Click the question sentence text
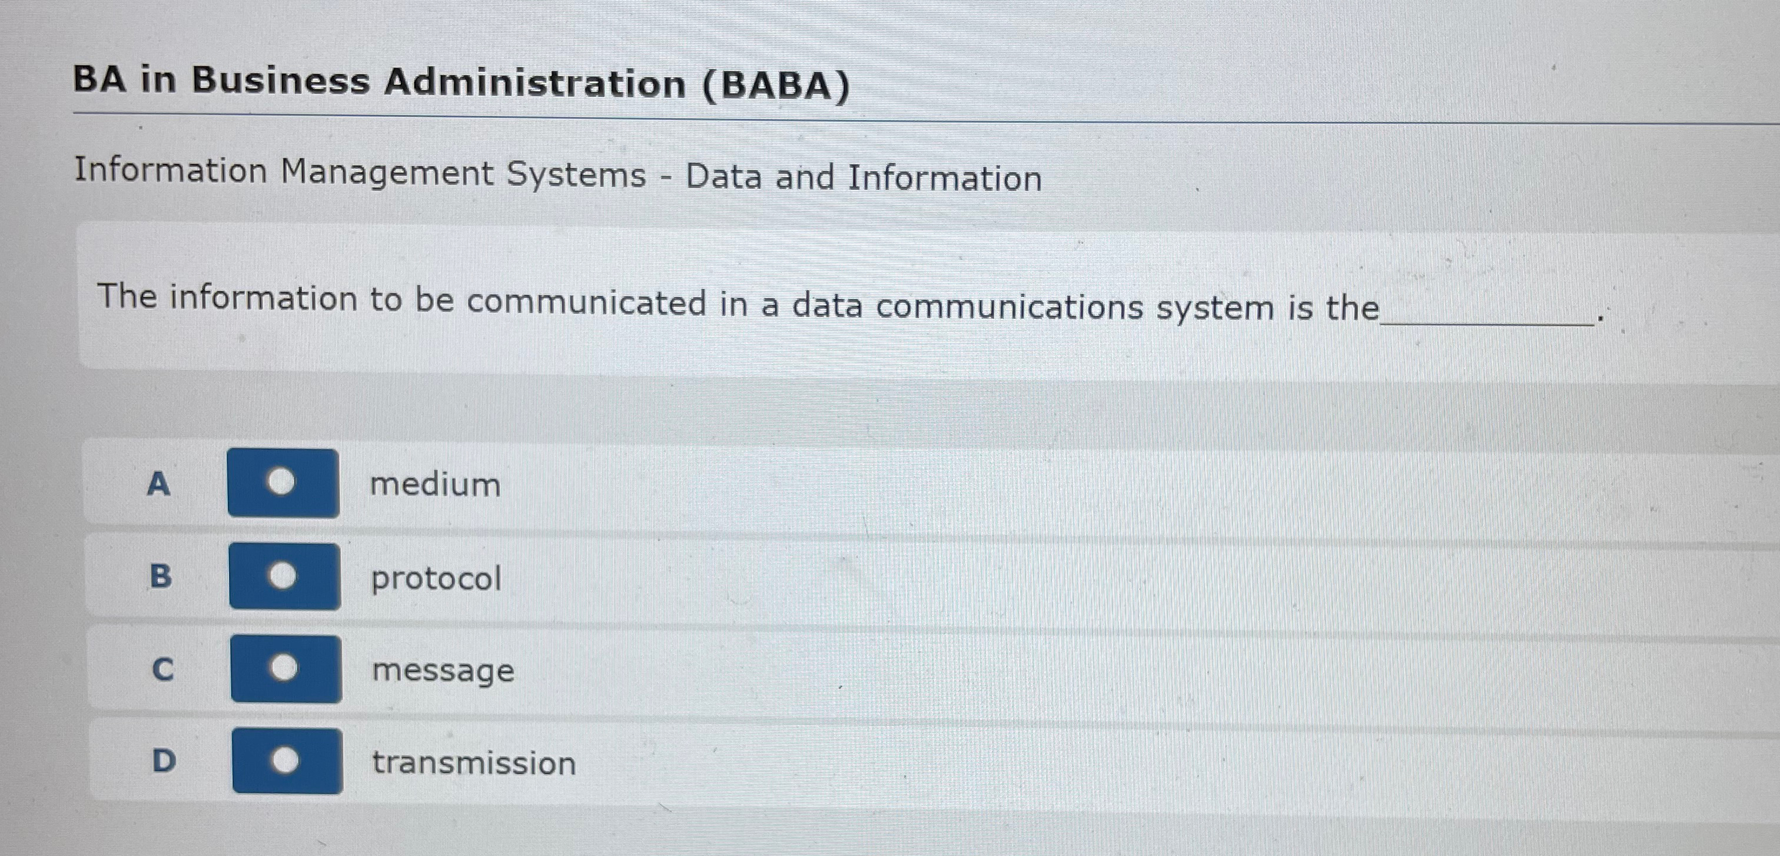Viewport: 1780px width, 856px height. [x=738, y=304]
